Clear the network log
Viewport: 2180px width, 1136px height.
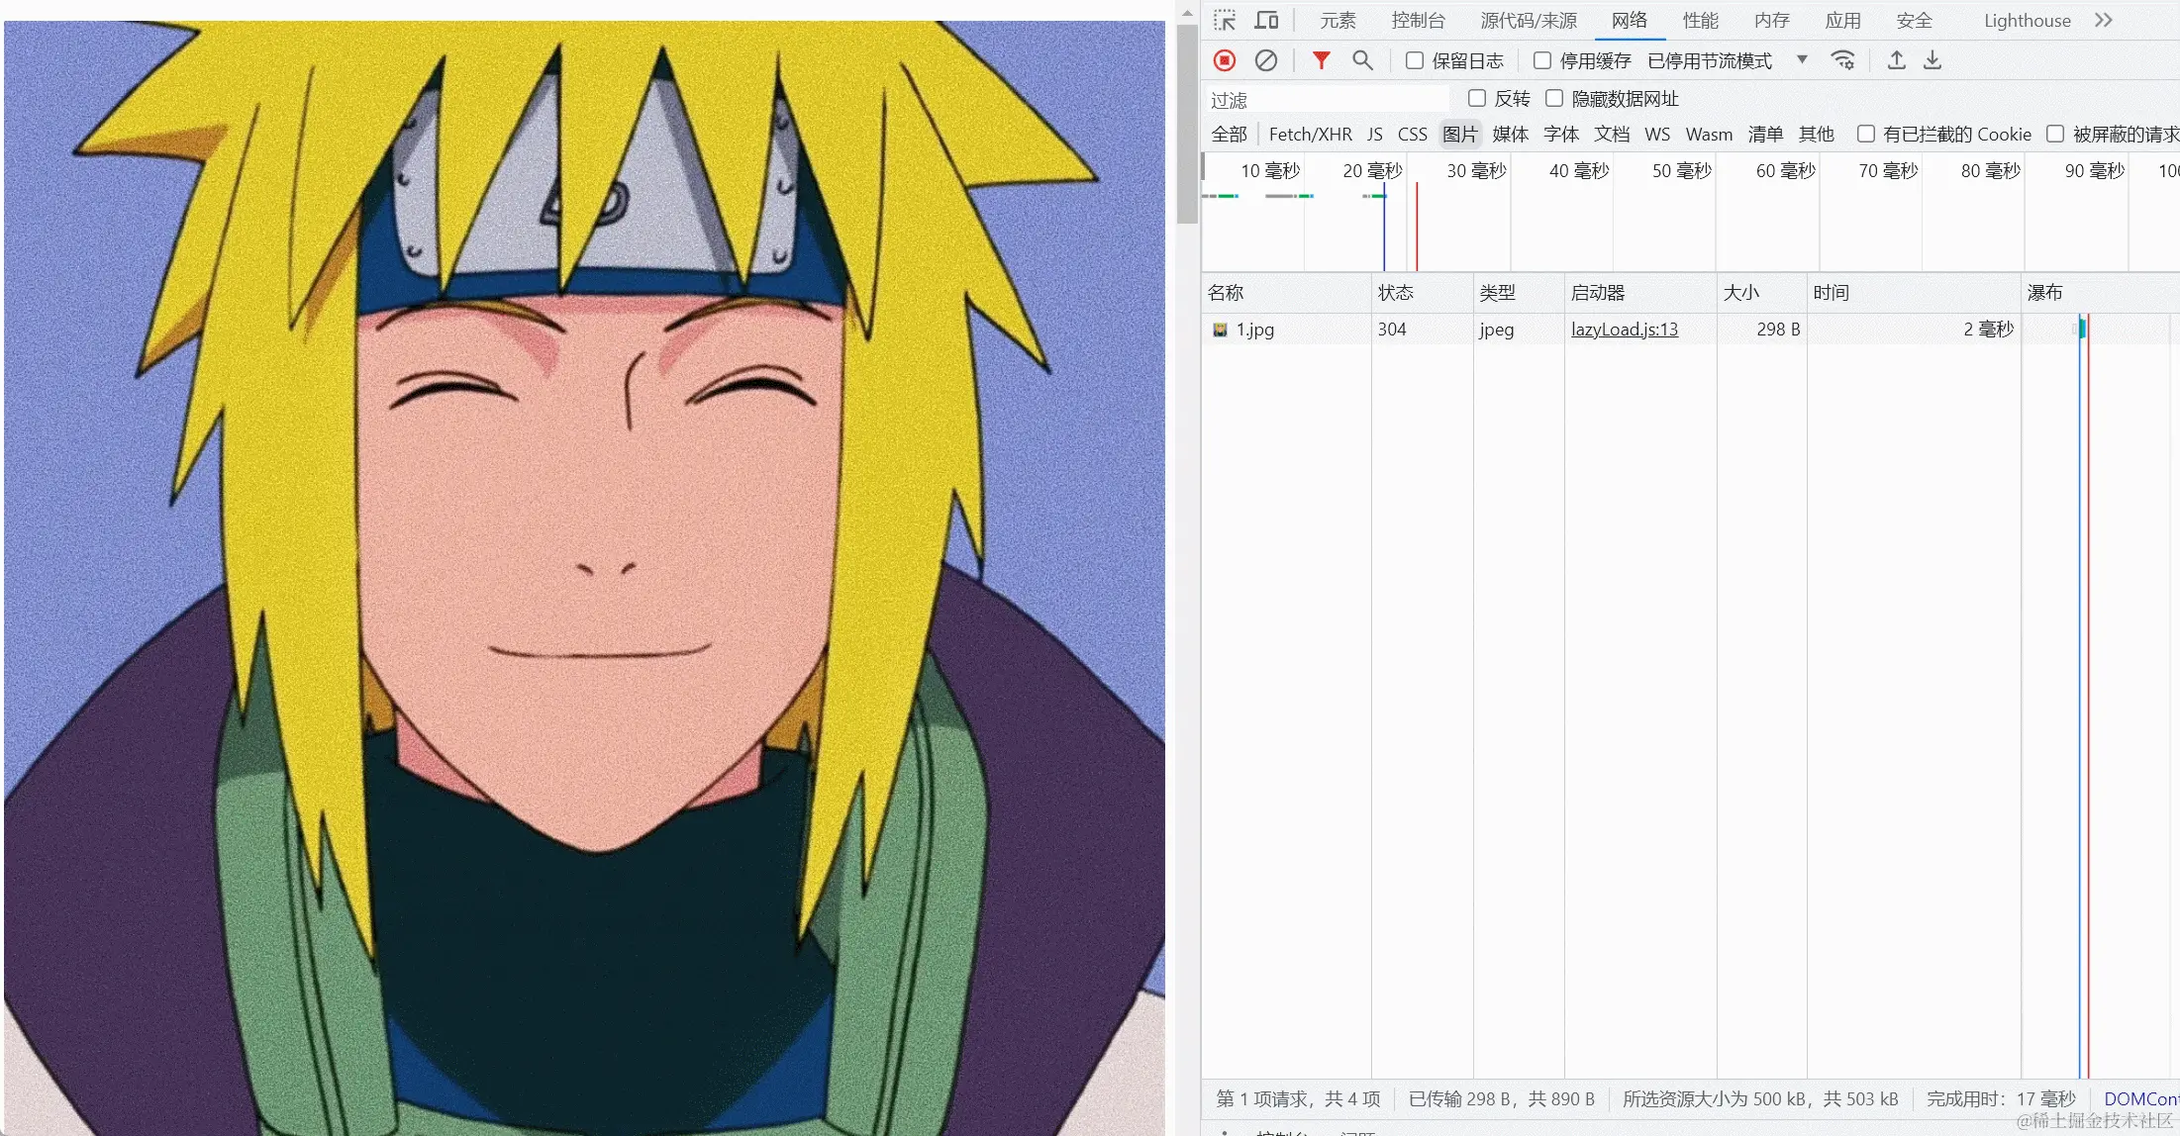pyautogui.click(x=1265, y=60)
